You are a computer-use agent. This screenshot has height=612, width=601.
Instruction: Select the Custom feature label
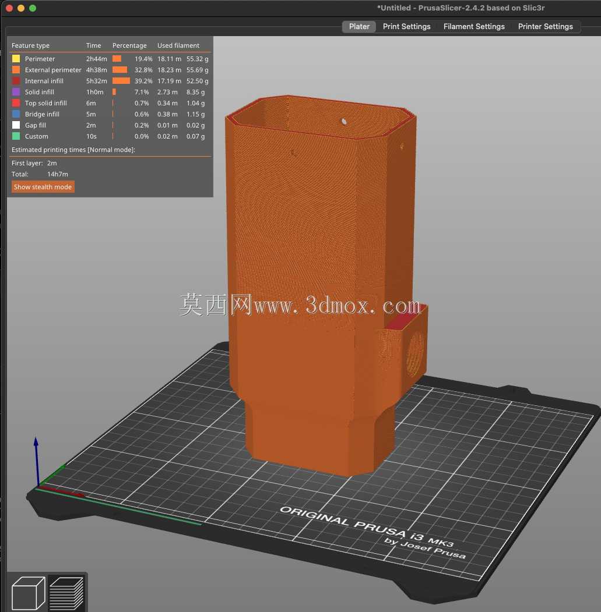coord(36,136)
